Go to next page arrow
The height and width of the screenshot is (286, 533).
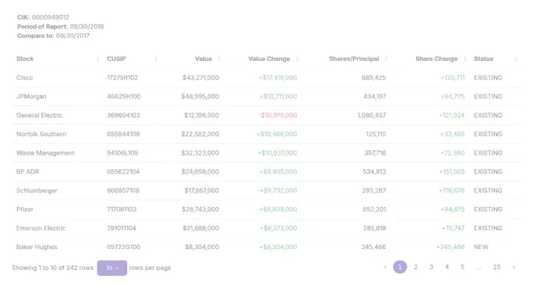point(513,267)
